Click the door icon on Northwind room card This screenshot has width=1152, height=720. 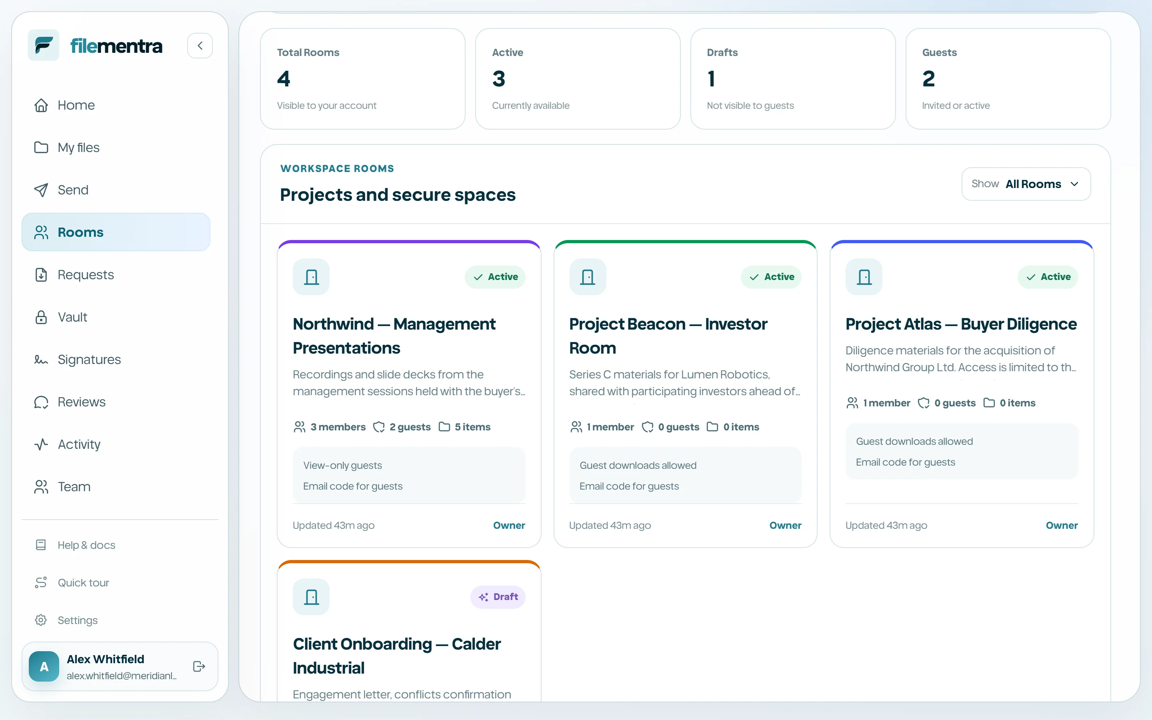click(311, 277)
